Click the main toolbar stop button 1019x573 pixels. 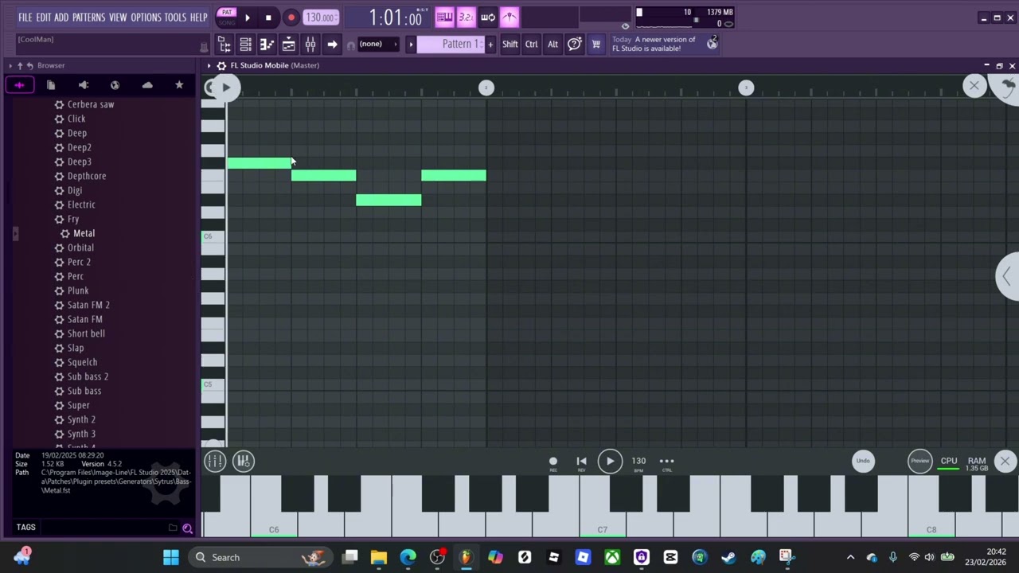268,18
